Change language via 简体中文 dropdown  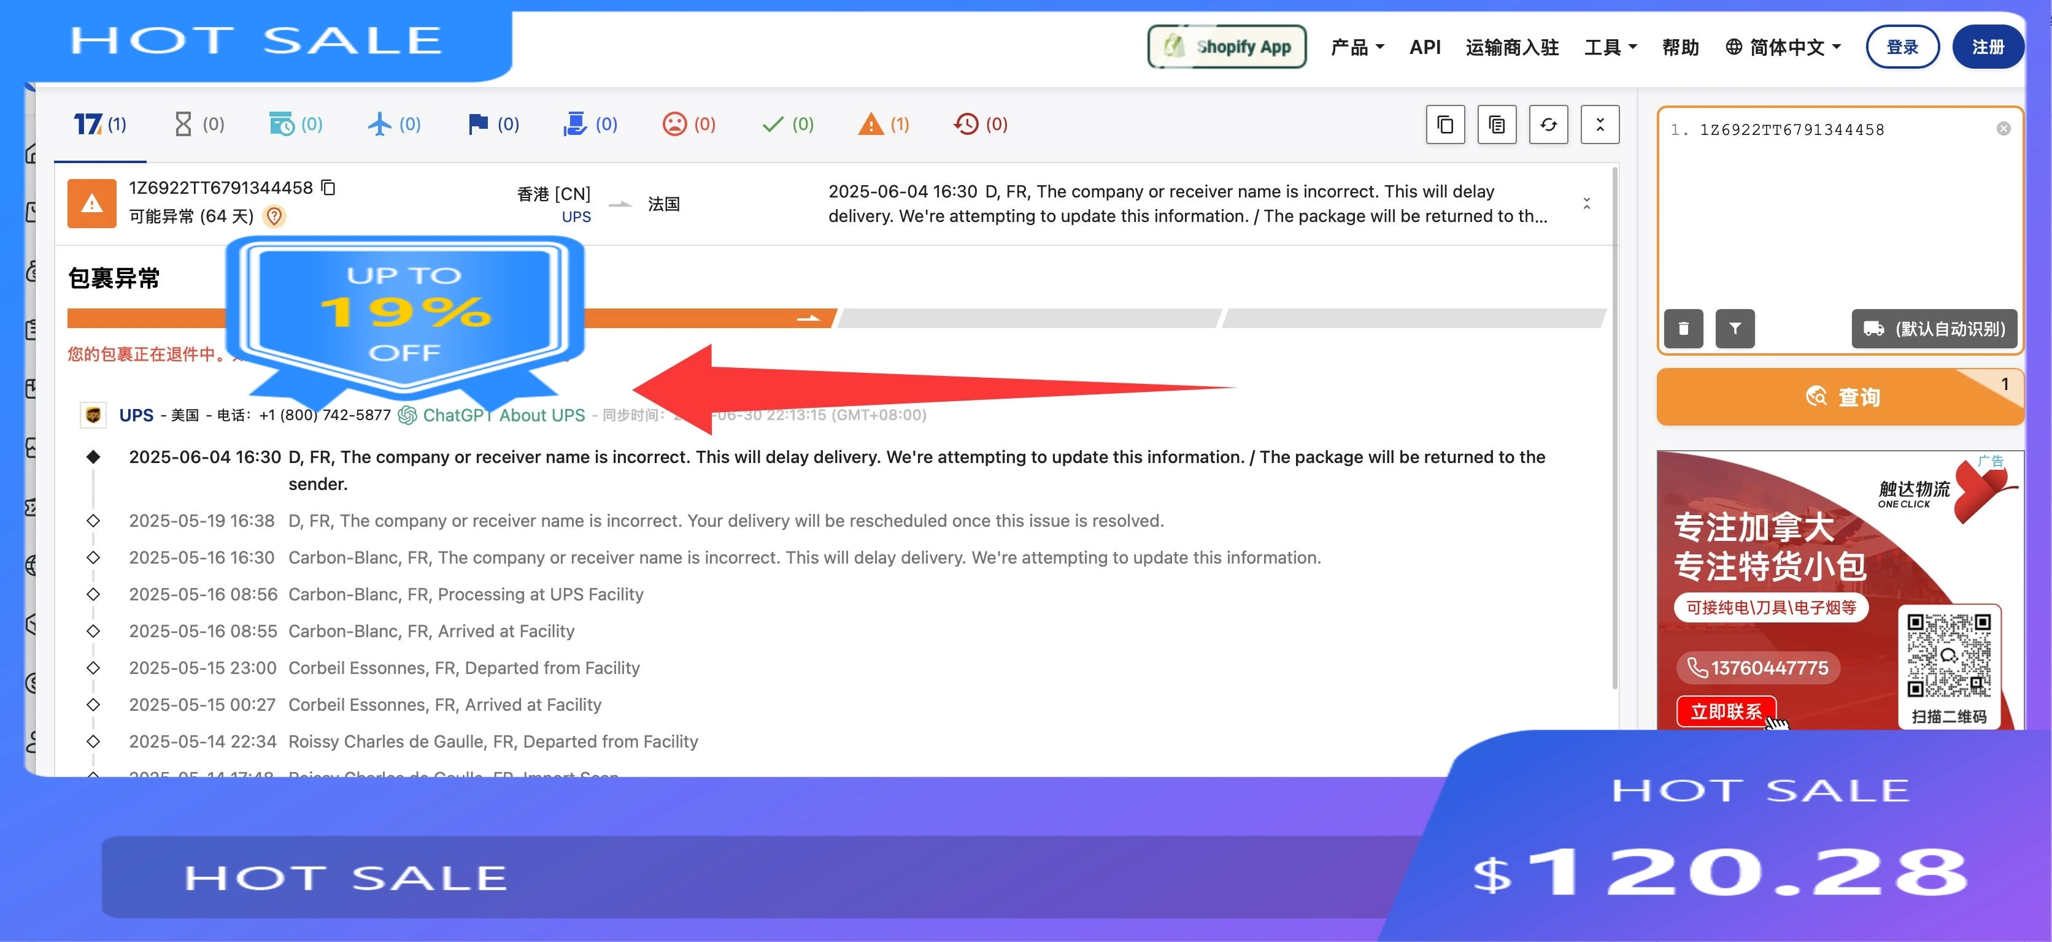click(x=1783, y=47)
